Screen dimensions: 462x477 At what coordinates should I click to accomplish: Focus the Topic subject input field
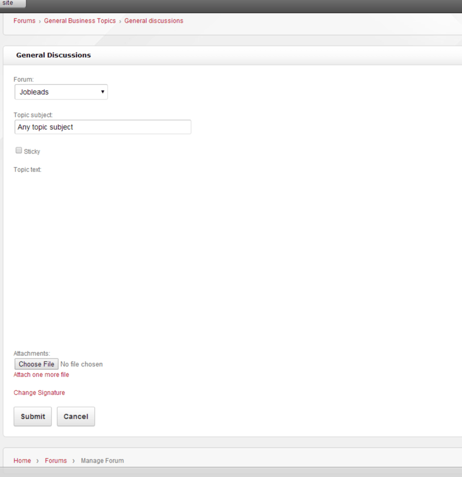[x=103, y=127]
